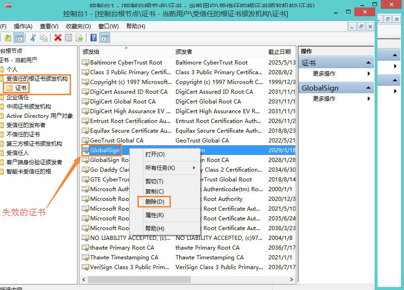The width and height of the screenshot is (404, 290).
Task: Open the 窗口(W) menu
Action: coord(109,26)
